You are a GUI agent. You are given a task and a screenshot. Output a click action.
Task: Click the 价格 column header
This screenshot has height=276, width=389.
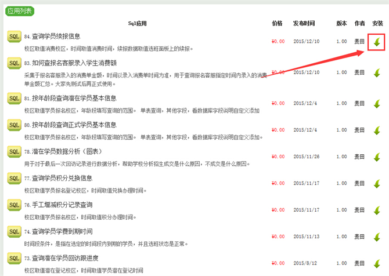(x=277, y=24)
